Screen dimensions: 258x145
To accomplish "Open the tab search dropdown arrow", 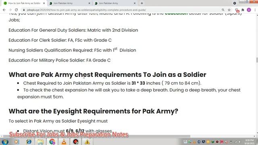I will pyautogui.click(x=235, y=3).
